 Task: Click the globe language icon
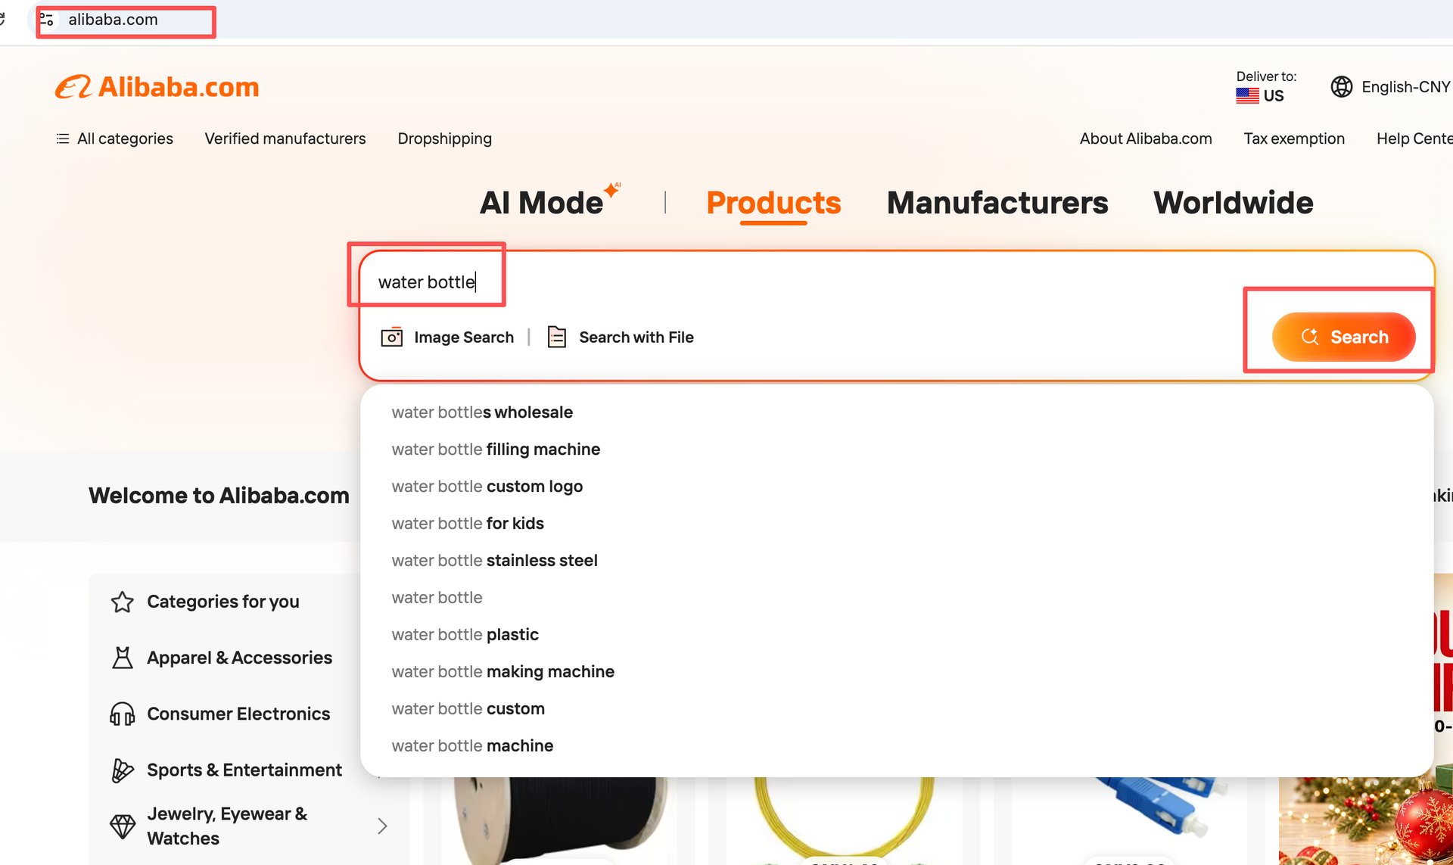pyautogui.click(x=1342, y=87)
